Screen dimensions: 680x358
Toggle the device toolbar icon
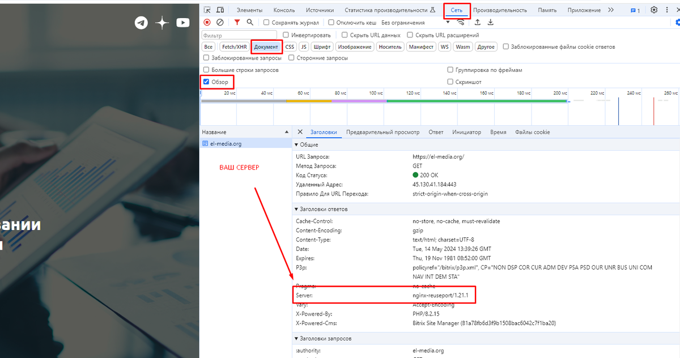[220, 10]
